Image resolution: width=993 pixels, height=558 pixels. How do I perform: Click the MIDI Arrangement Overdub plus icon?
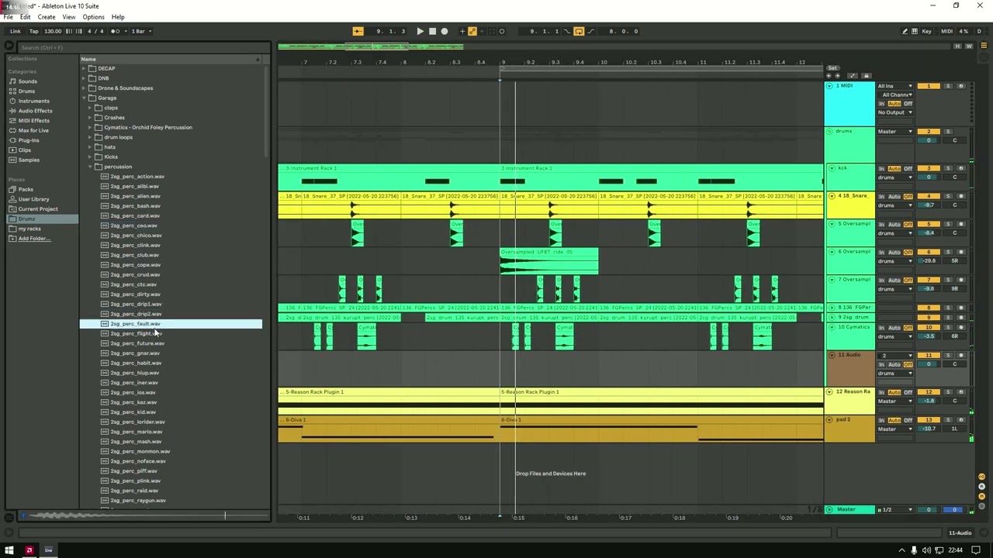[x=462, y=31]
